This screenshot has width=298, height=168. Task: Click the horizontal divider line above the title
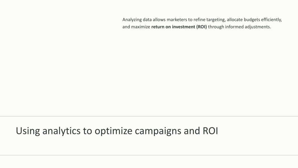149,116
